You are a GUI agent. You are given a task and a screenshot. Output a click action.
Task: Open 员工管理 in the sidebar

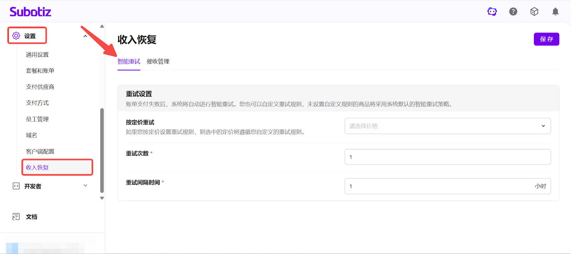pos(37,119)
